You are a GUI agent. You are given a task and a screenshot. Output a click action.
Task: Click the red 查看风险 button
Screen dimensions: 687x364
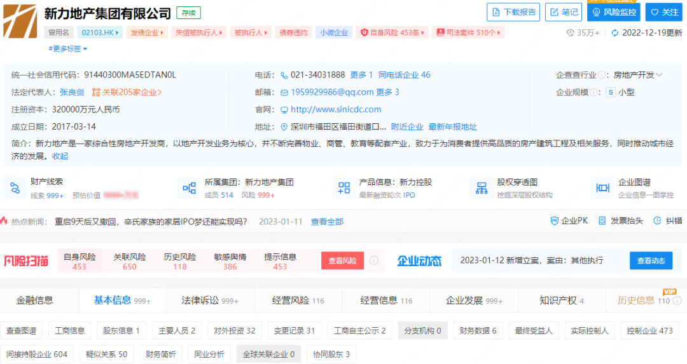tap(342, 260)
